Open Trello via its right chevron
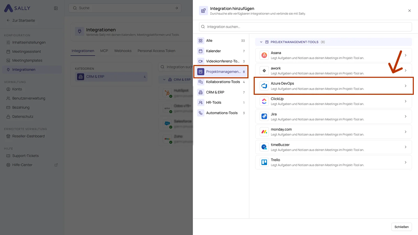 (x=405, y=162)
